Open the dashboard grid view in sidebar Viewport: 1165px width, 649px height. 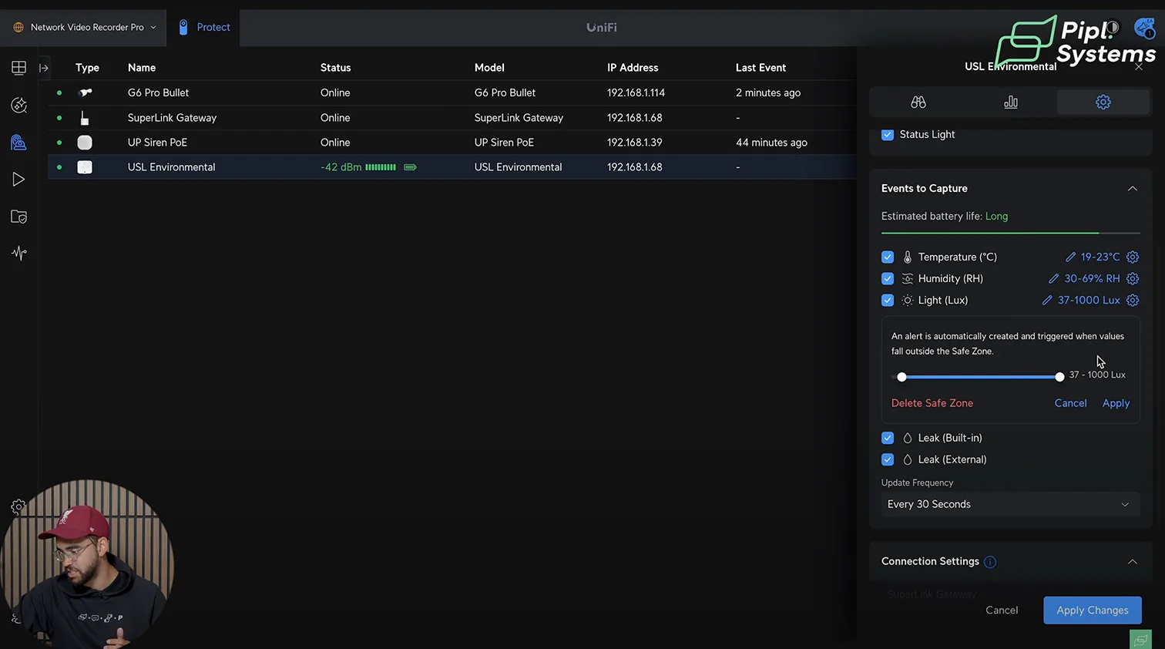click(18, 68)
